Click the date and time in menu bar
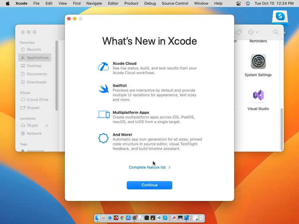 coord(274,3)
